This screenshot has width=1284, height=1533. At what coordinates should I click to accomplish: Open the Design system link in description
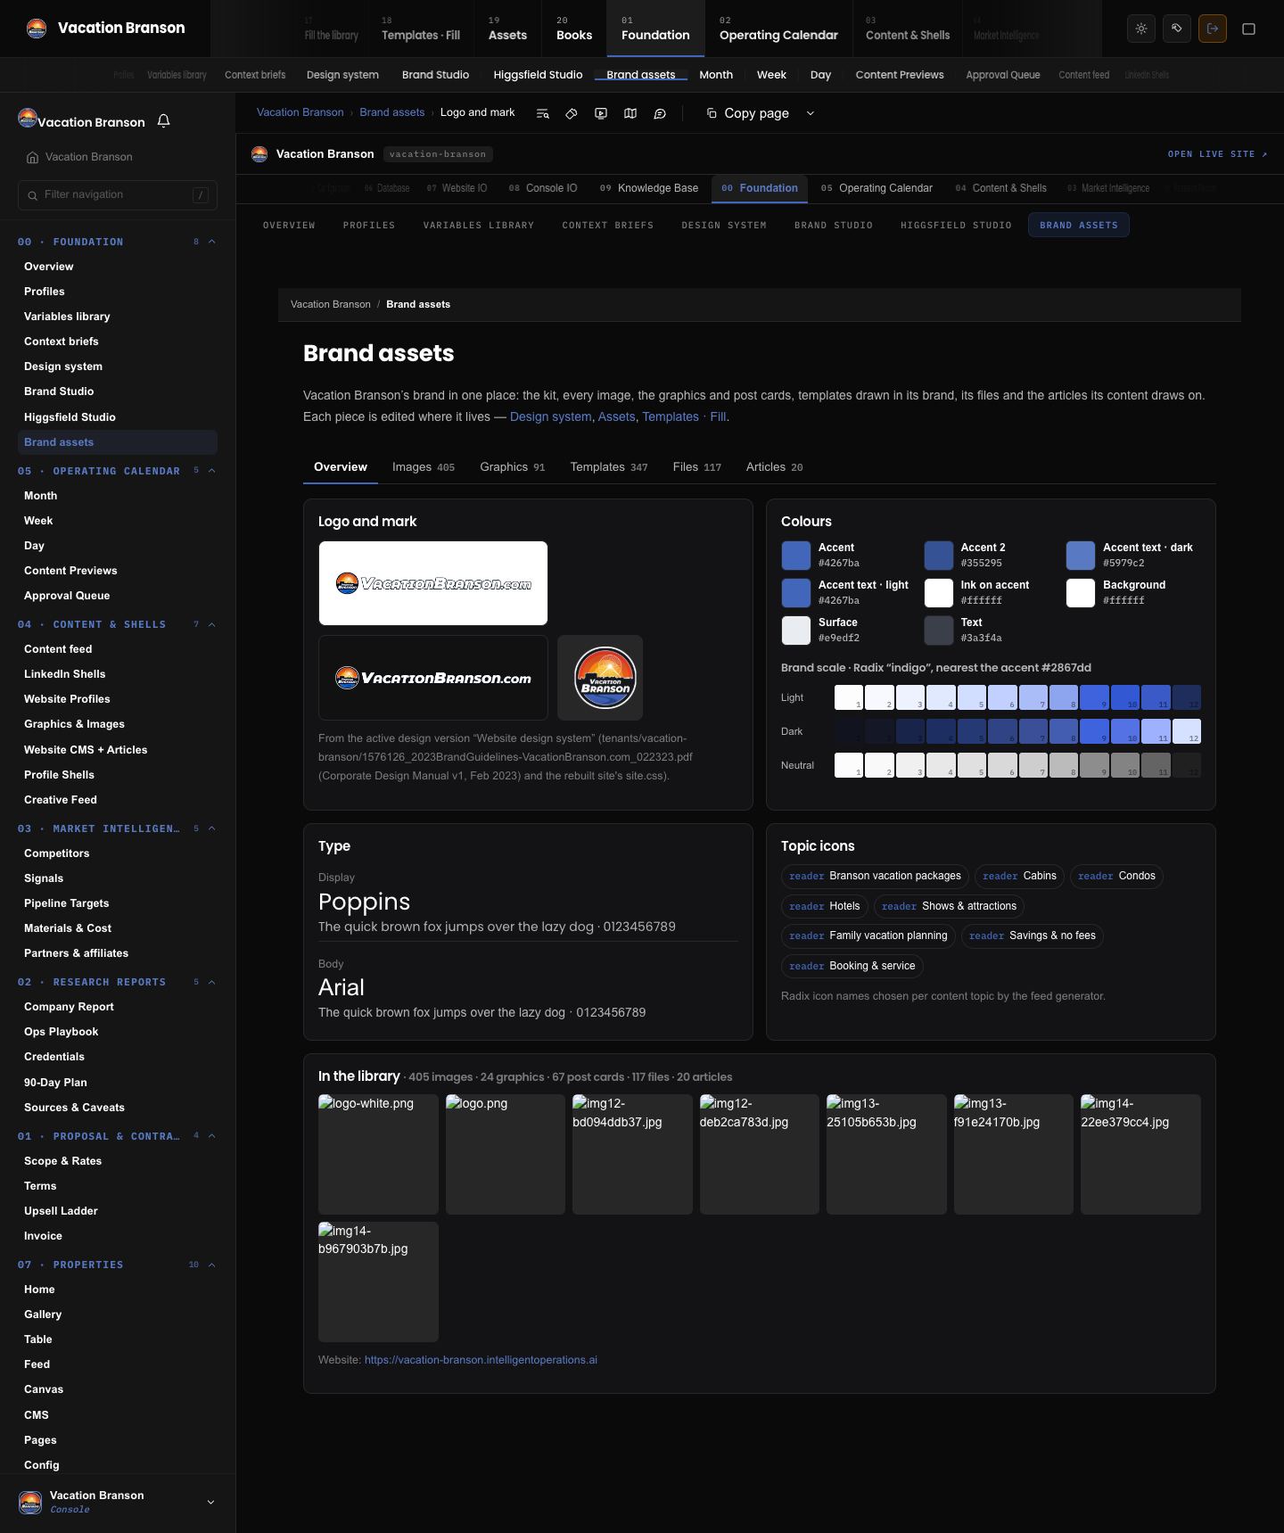(550, 416)
